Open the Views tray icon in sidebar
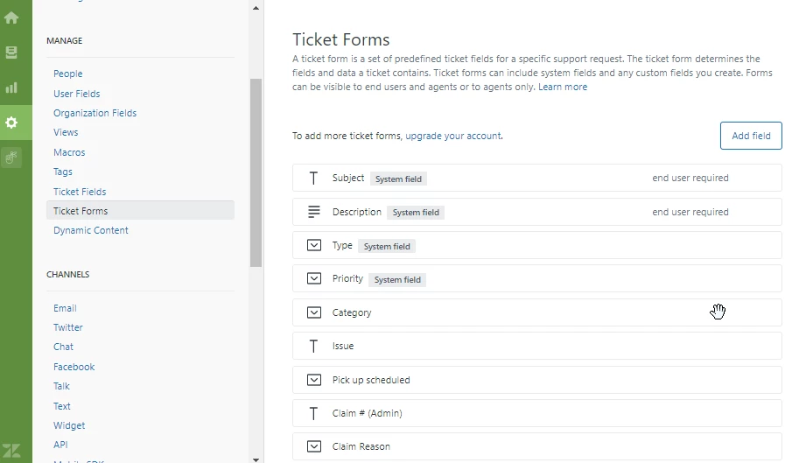The image size is (792, 463). click(x=11, y=53)
